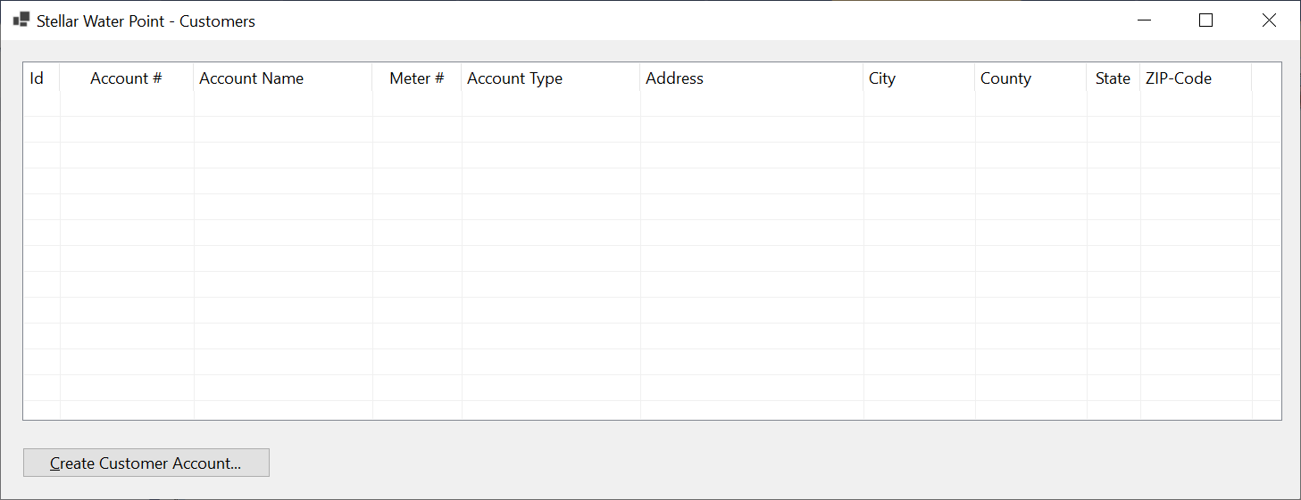Click the first empty row under Address
Viewport: 1301px width, 500px height.
pos(752,104)
